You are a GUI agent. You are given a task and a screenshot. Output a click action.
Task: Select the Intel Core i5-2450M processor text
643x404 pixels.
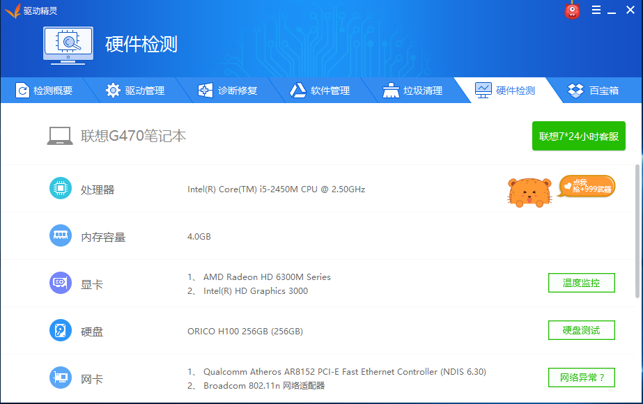(276, 189)
